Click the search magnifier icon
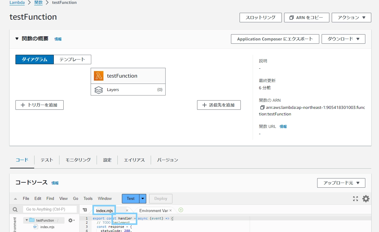This screenshot has width=379, height=232. (x=15, y=210)
